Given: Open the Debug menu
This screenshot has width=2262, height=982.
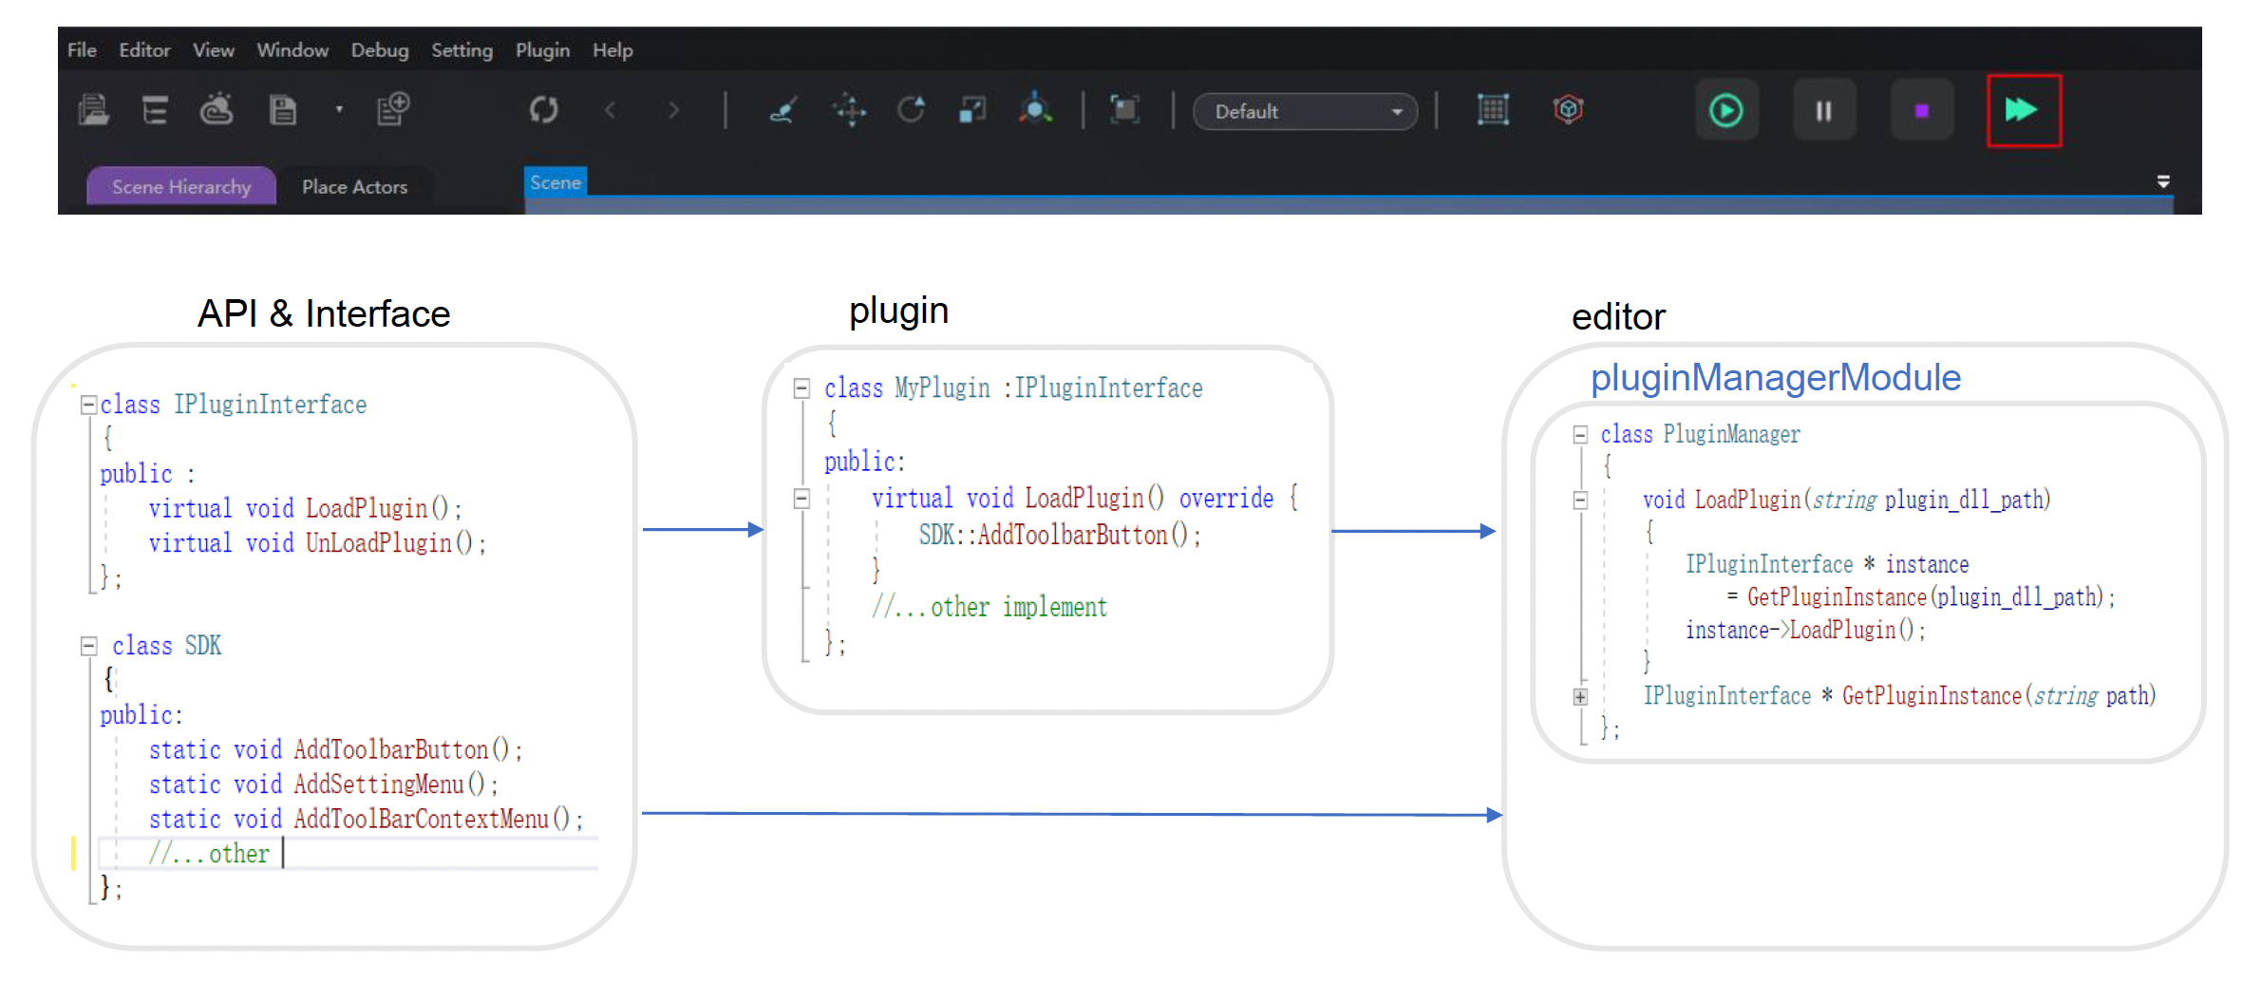Looking at the screenshot, I should pyautogui.click(x=379, y=50).
